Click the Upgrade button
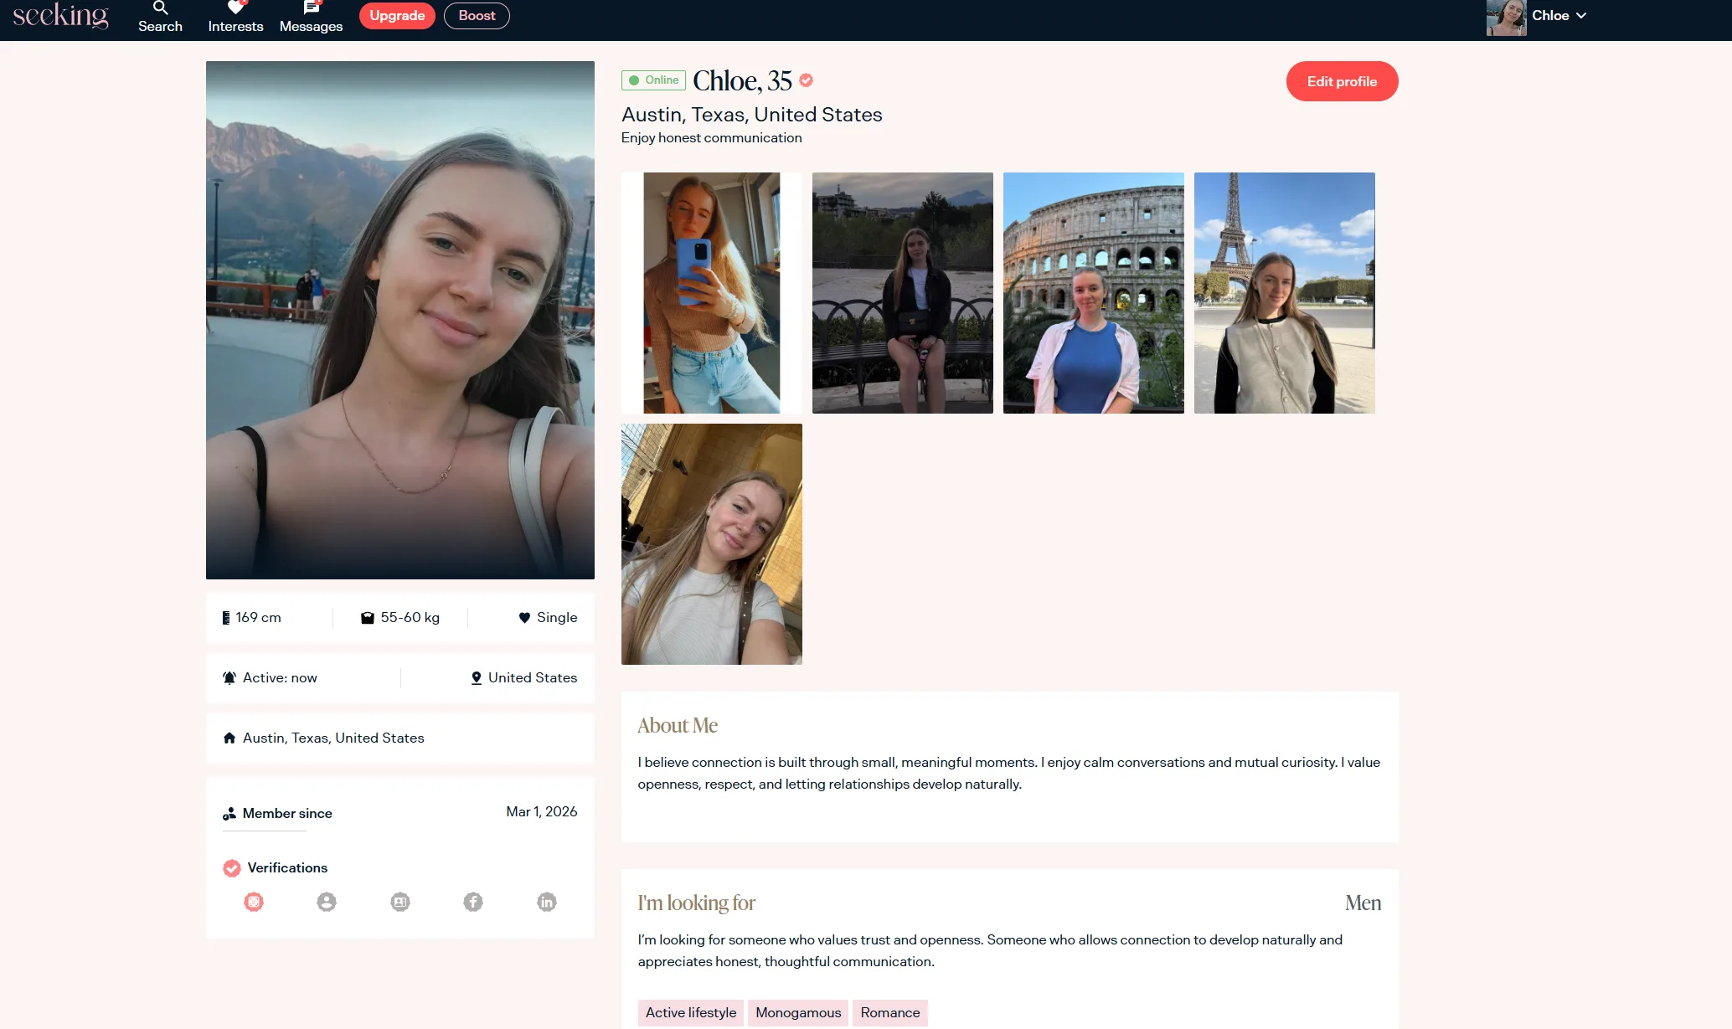The height and width of the screenshot is (1029, 1732). [397, 16]
